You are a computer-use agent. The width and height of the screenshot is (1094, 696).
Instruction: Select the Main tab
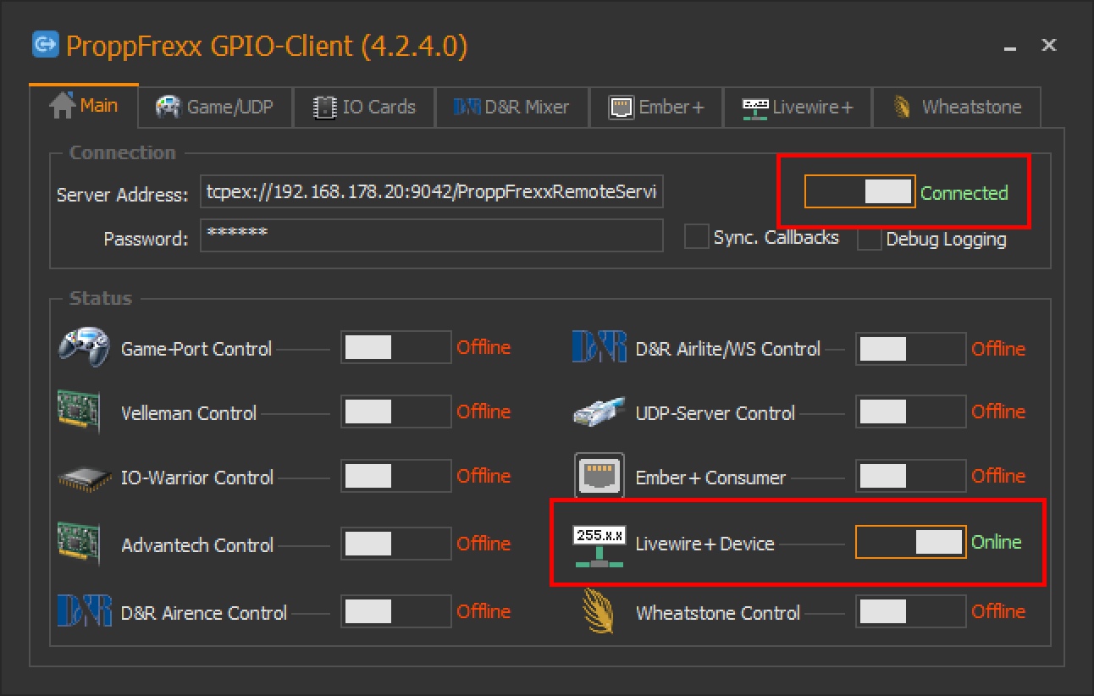84,106
